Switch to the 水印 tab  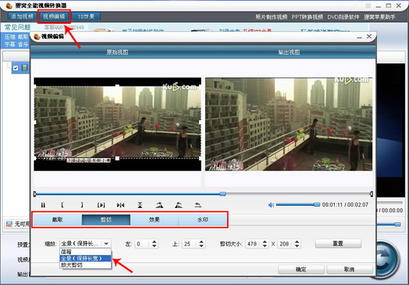(202, 220)
